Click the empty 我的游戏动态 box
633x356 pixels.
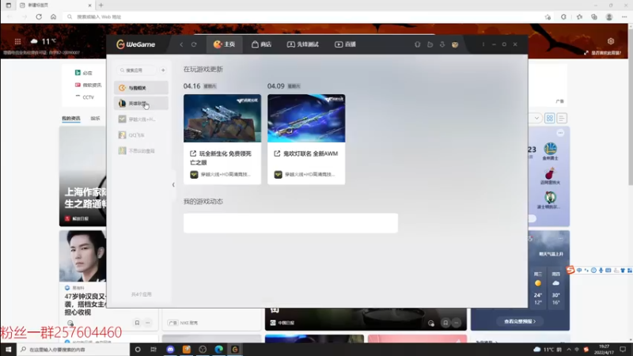click(290, 223)
